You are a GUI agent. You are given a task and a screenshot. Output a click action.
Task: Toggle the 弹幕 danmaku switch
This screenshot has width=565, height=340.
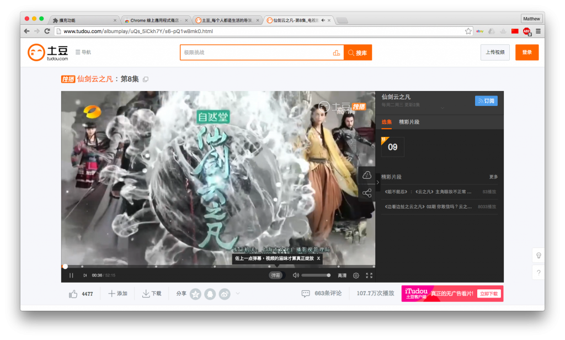pyautogui.click(x=276, y=275)
